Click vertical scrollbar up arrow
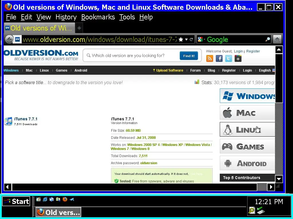The width and height of the screenshot is (293, 219). click(279, 50)
